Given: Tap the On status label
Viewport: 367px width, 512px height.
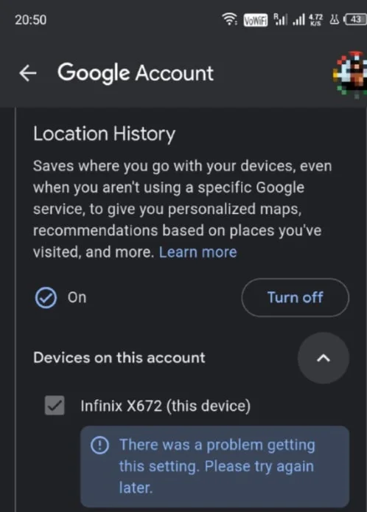Looking at the screenshot, I should coord(77,297).
